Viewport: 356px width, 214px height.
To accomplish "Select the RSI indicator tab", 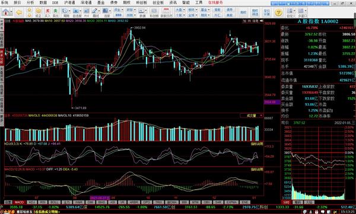I will (43, 202).
